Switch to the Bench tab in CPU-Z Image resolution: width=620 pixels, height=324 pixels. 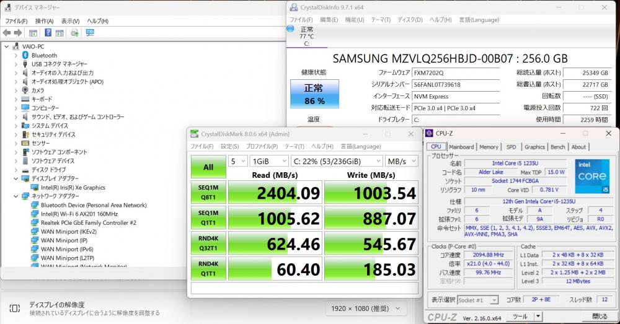click(x=558, y=147)
